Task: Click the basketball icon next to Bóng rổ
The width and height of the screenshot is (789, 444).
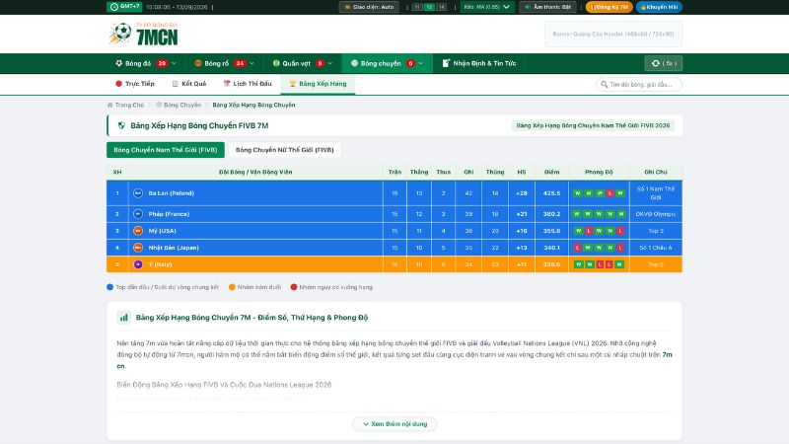Action: pyautogui.click(x=198, y=63)
